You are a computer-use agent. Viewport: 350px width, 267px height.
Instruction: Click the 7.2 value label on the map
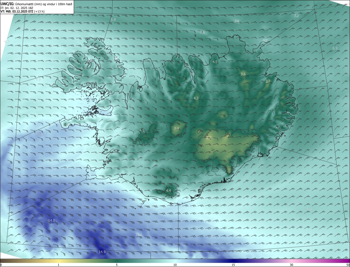click(296, 16)
